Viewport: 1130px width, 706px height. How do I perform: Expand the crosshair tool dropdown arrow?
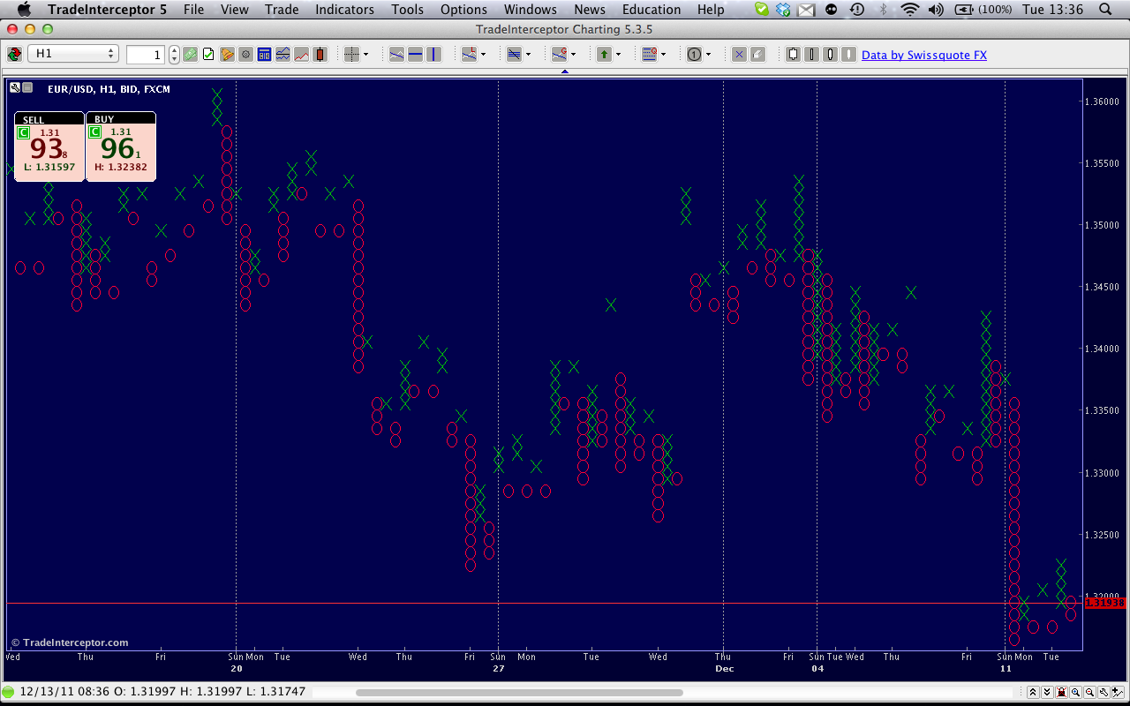tap(365, 55)
